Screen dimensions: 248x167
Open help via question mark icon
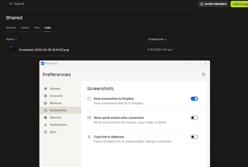203,74
